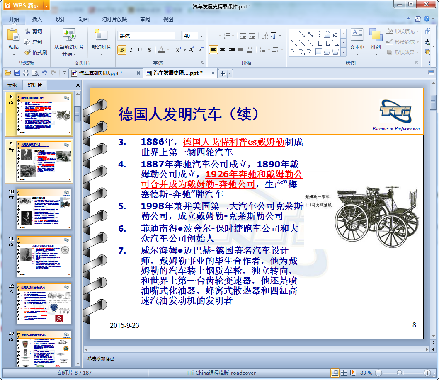Viewport: 439px width, 380px height.
Task: Click distributed alignment icon
Action: point(250,50)
